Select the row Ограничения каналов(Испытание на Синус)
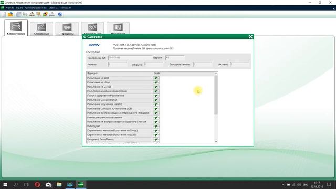The image size is (336, 189). click(120, 131)
